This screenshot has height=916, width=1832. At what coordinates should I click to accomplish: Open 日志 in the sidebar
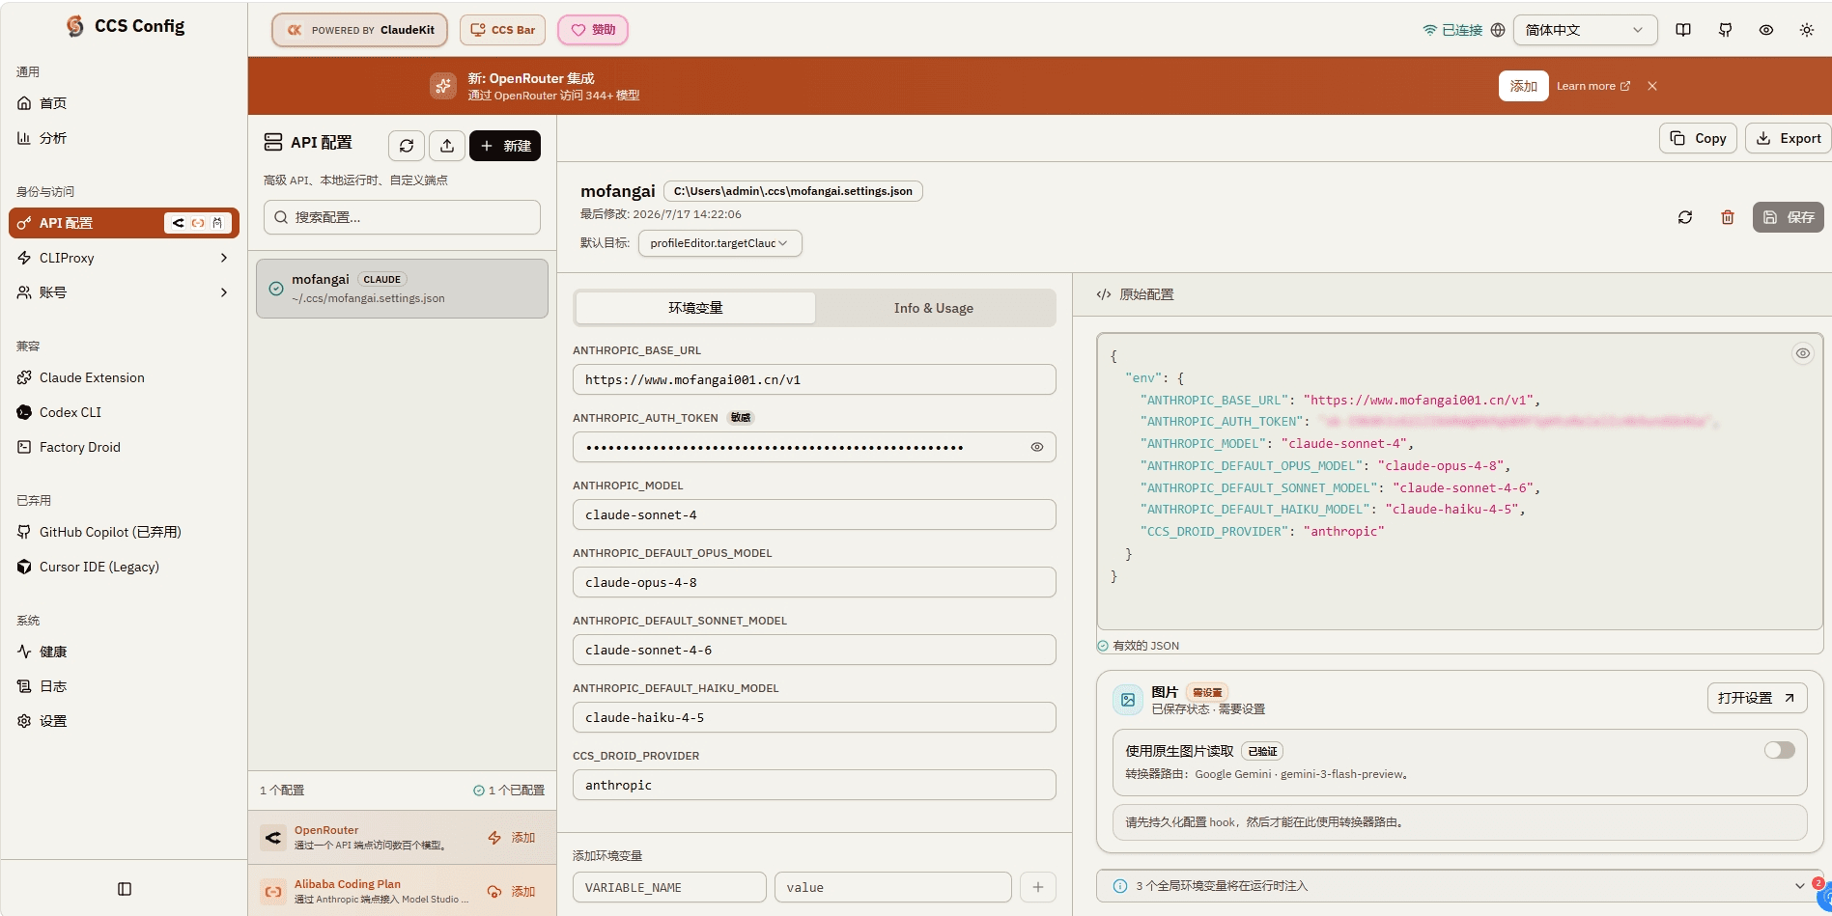[x=124, y=686]
